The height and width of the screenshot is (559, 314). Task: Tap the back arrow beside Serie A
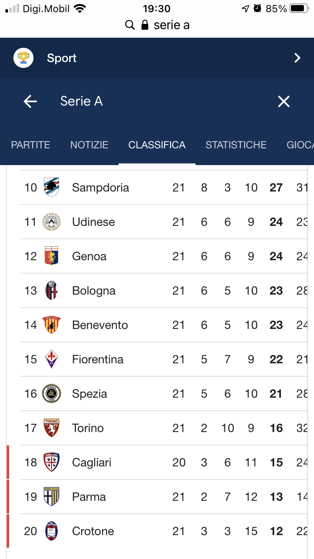click(x=30, y=101)
